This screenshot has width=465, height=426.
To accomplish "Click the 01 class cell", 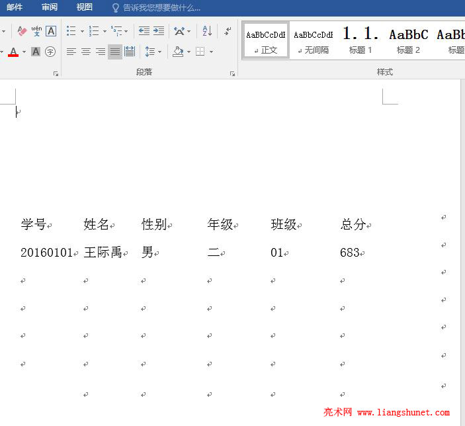I will pos(276,253).
